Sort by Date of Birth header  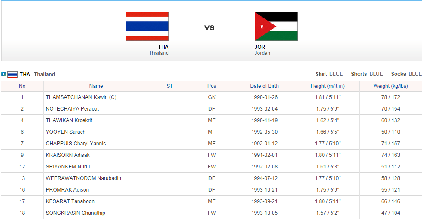pyautogui.click(x=265, y=86)
